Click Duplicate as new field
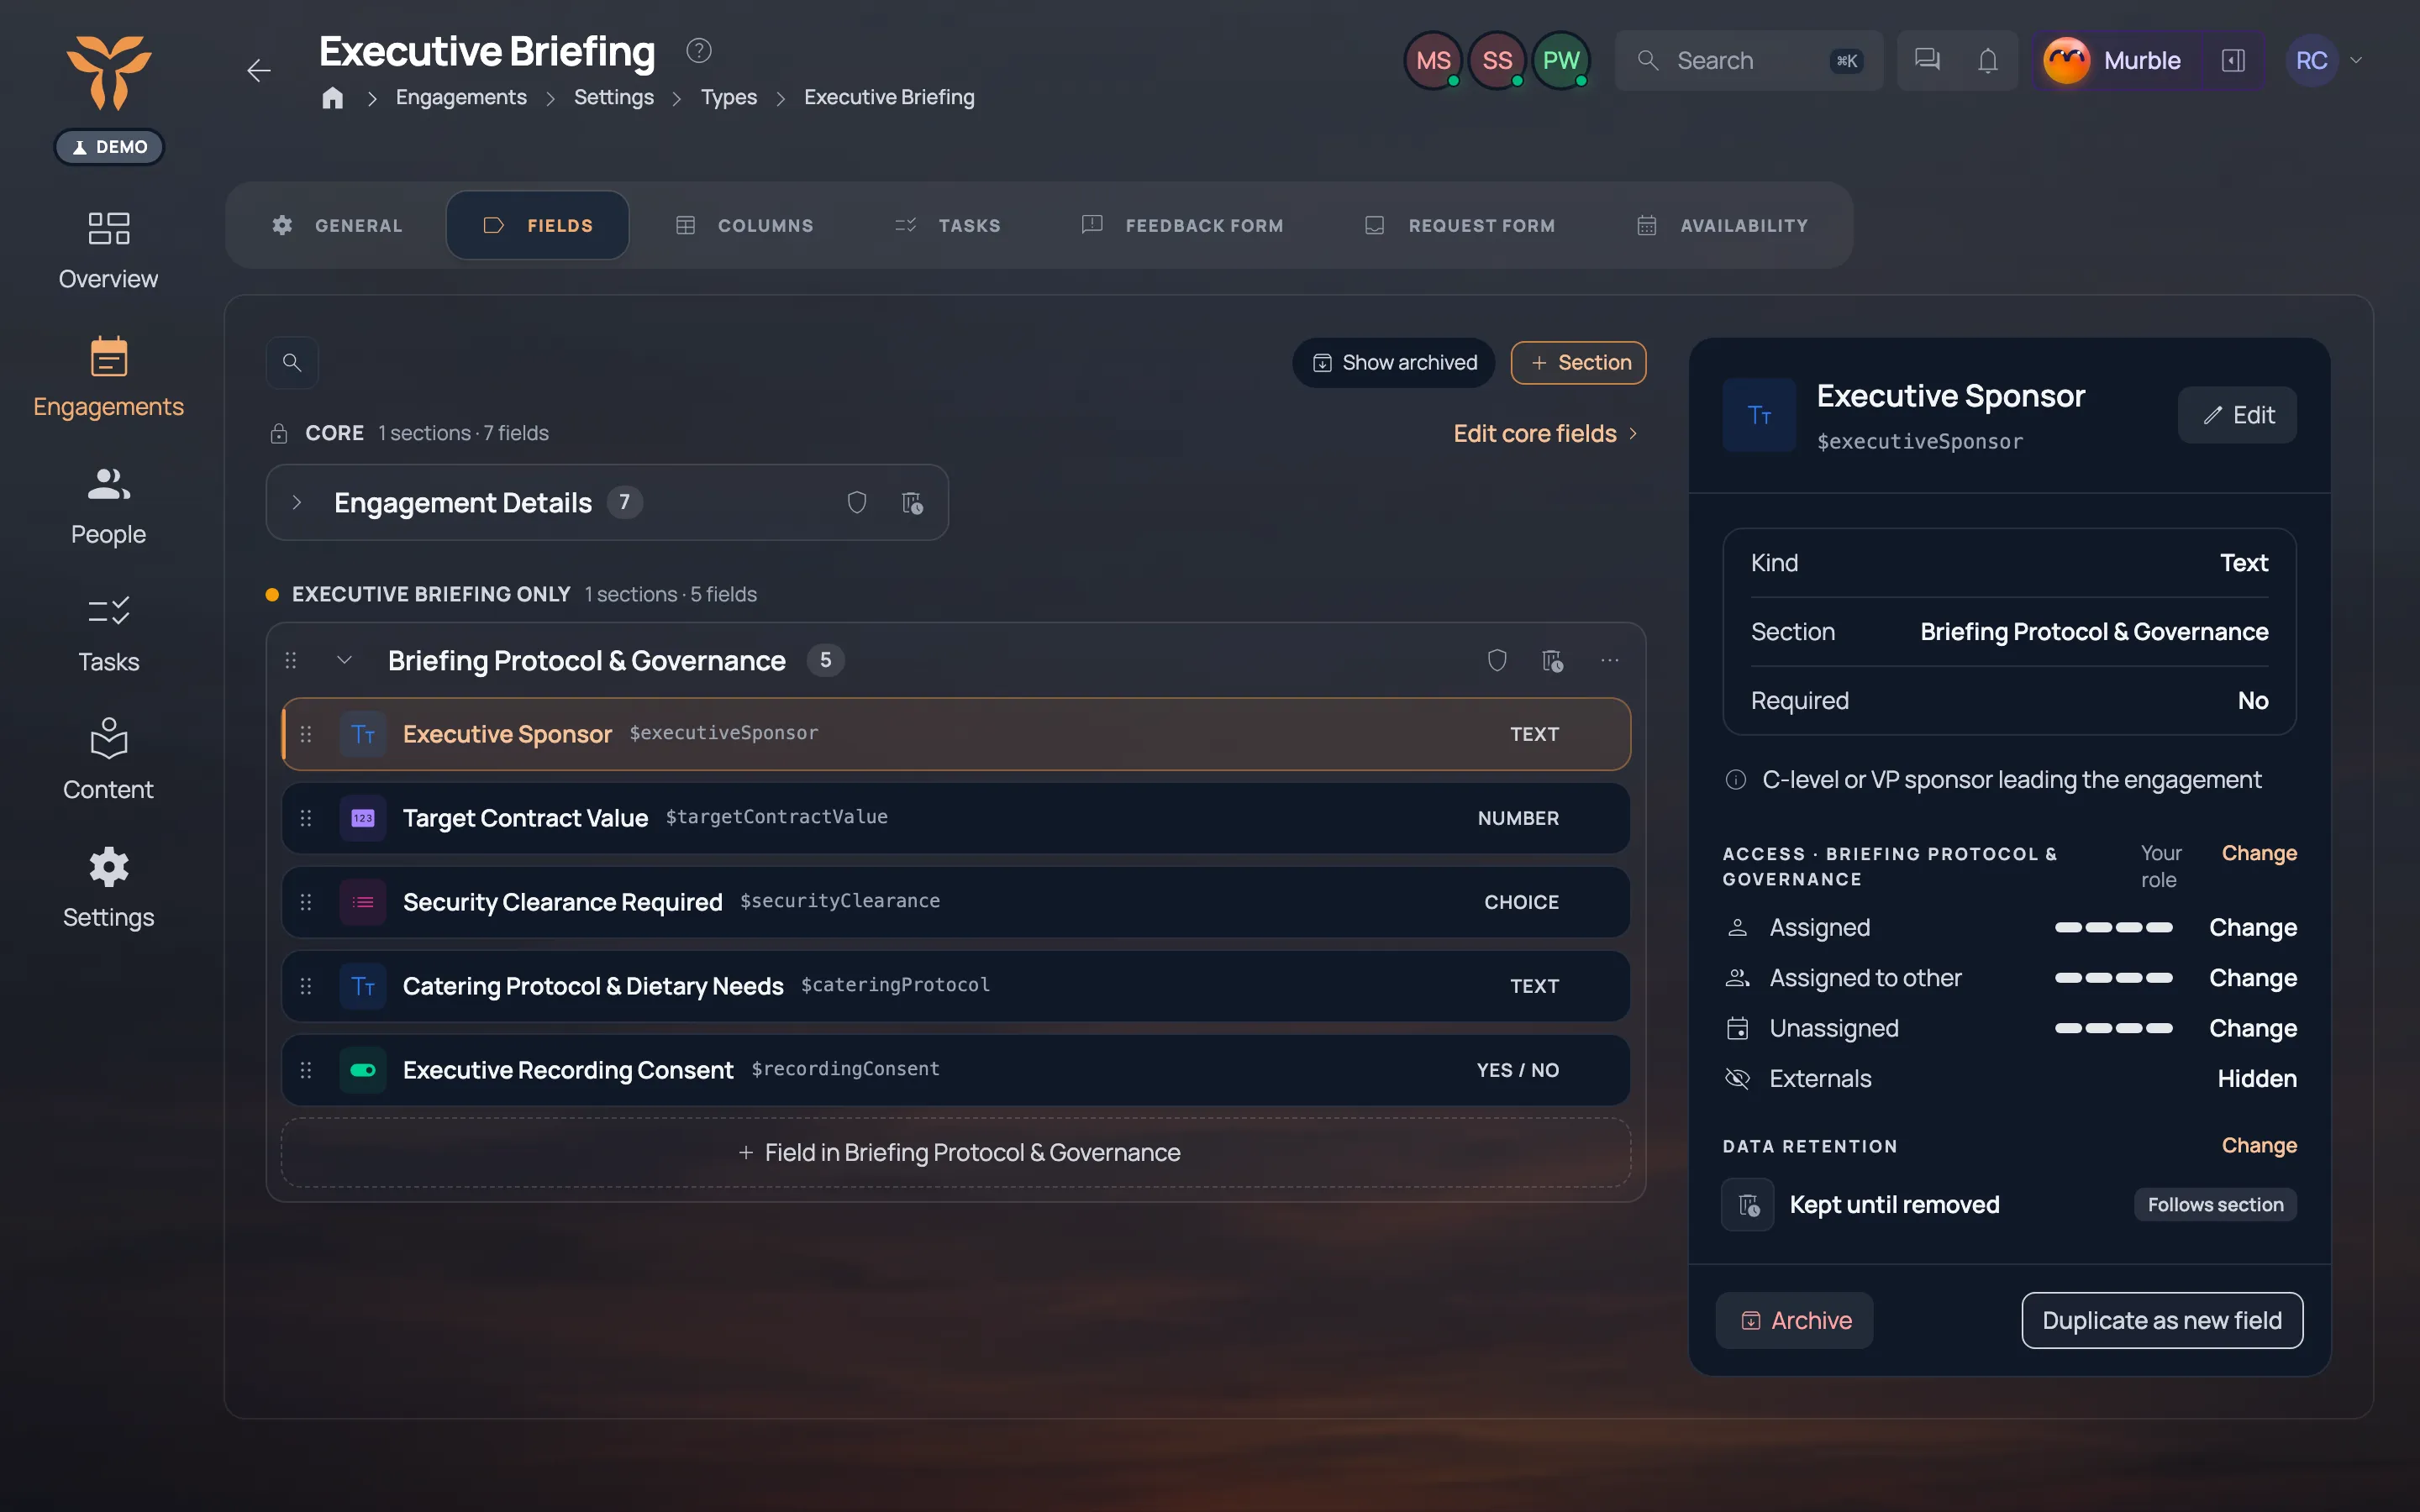The height and width of the screenshot is (1512, 2420). (2162, 1320)
